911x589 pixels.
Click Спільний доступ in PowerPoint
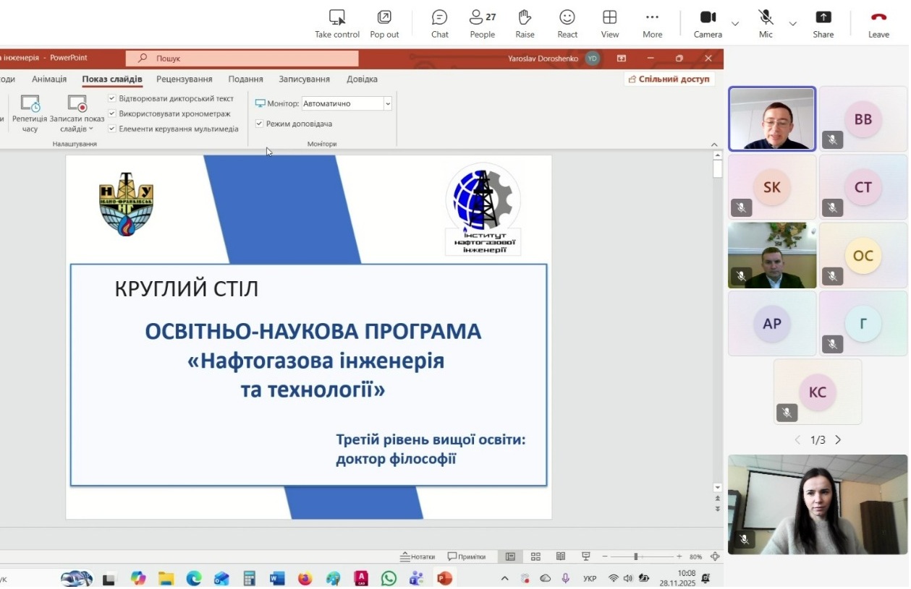click(669, 78)
